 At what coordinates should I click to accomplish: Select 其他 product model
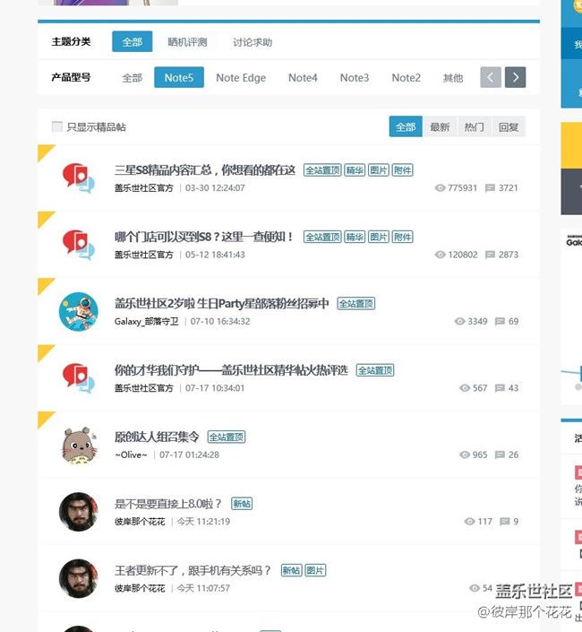pyautogui.click(x=453, y=77)
